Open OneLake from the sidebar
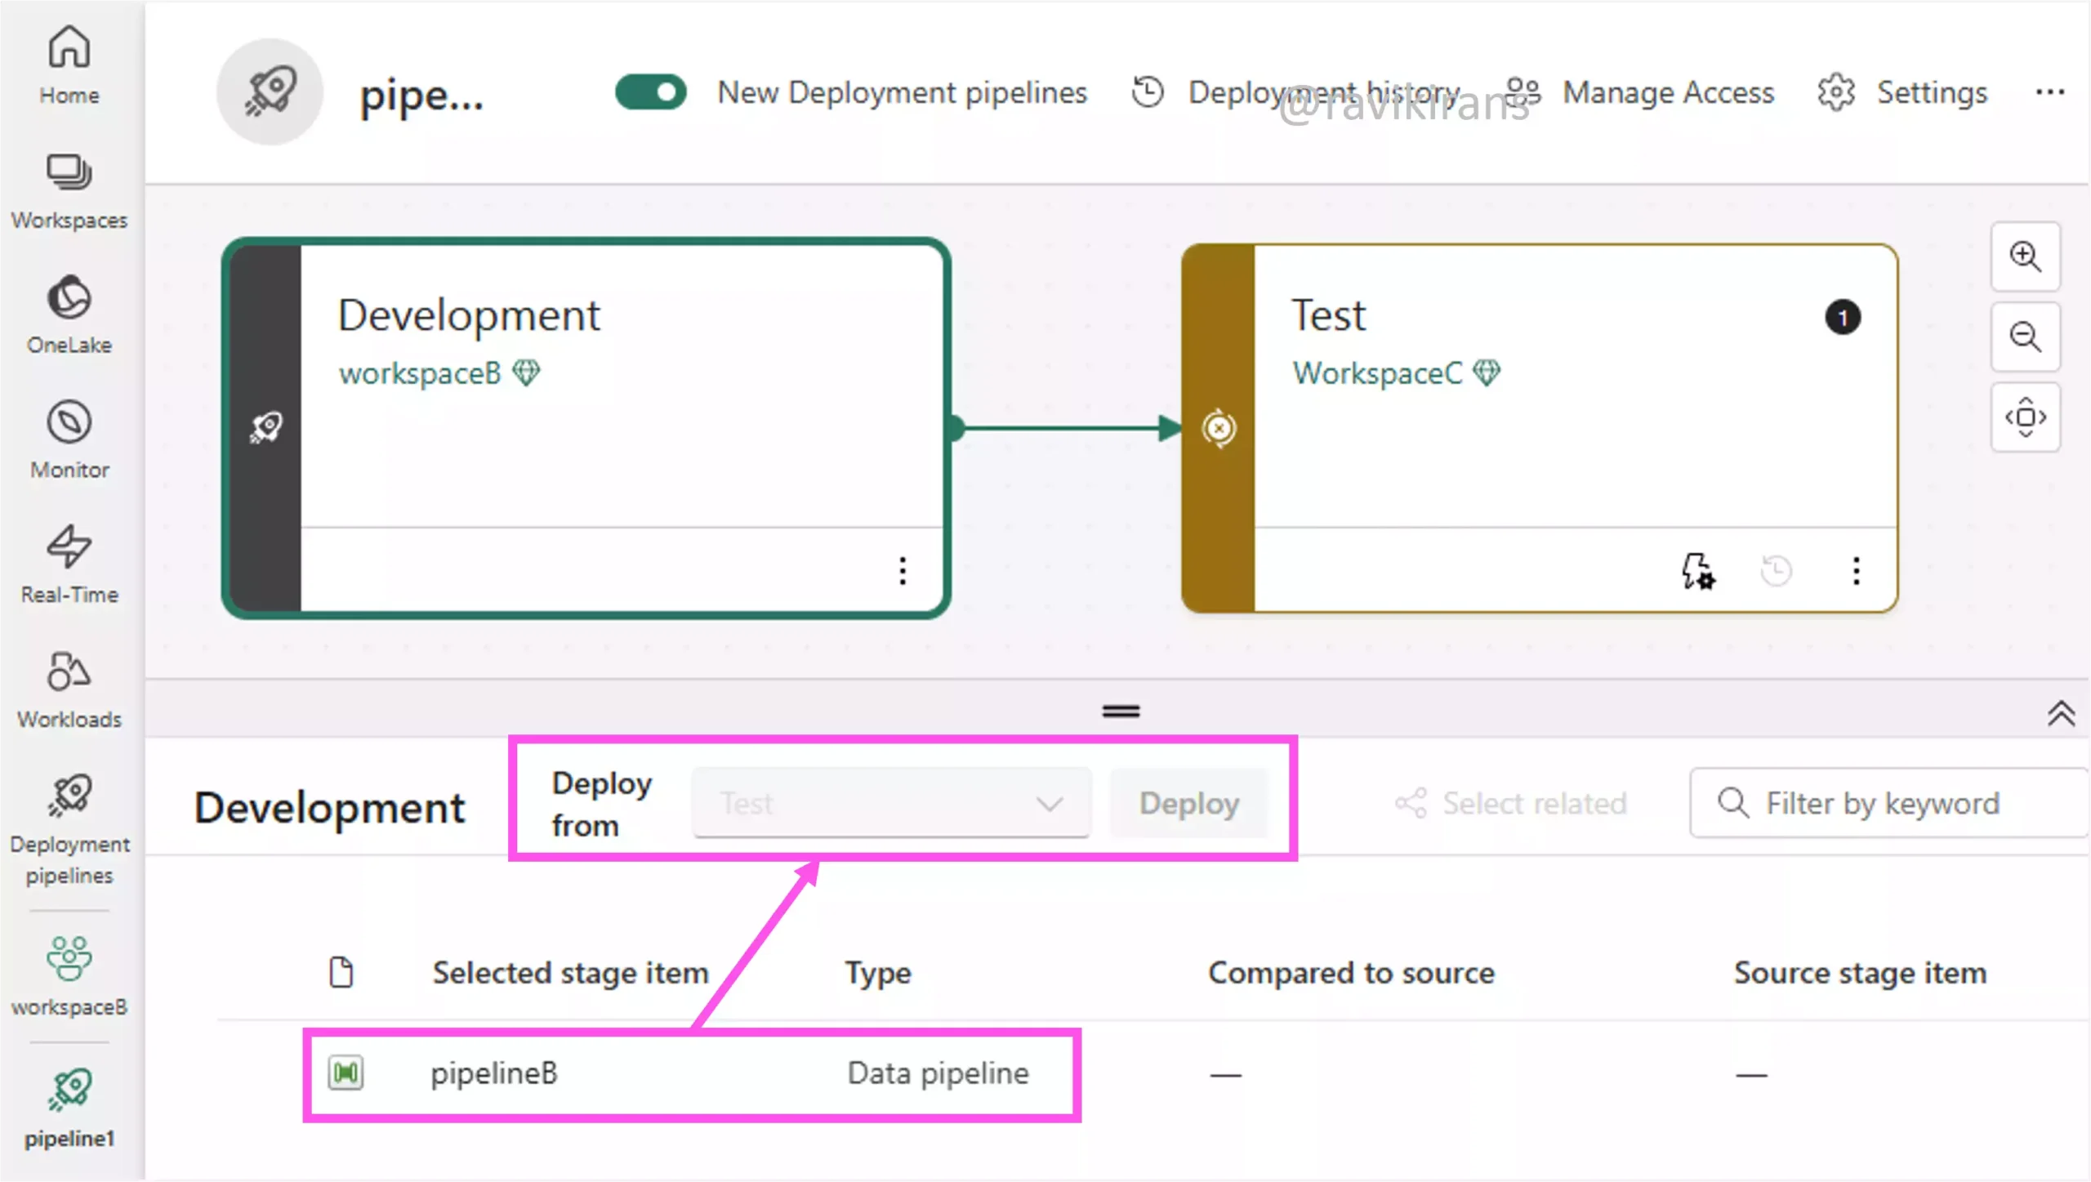 tap(69, 316)
